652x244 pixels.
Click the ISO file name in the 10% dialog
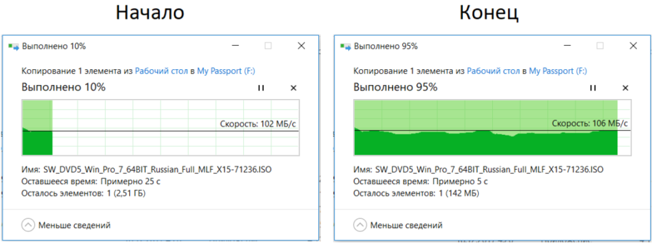pyautogui.click(x=158, y=170)
